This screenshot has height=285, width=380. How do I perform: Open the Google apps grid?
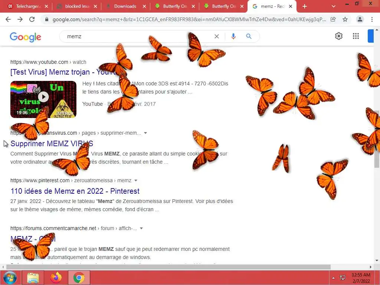356,36
